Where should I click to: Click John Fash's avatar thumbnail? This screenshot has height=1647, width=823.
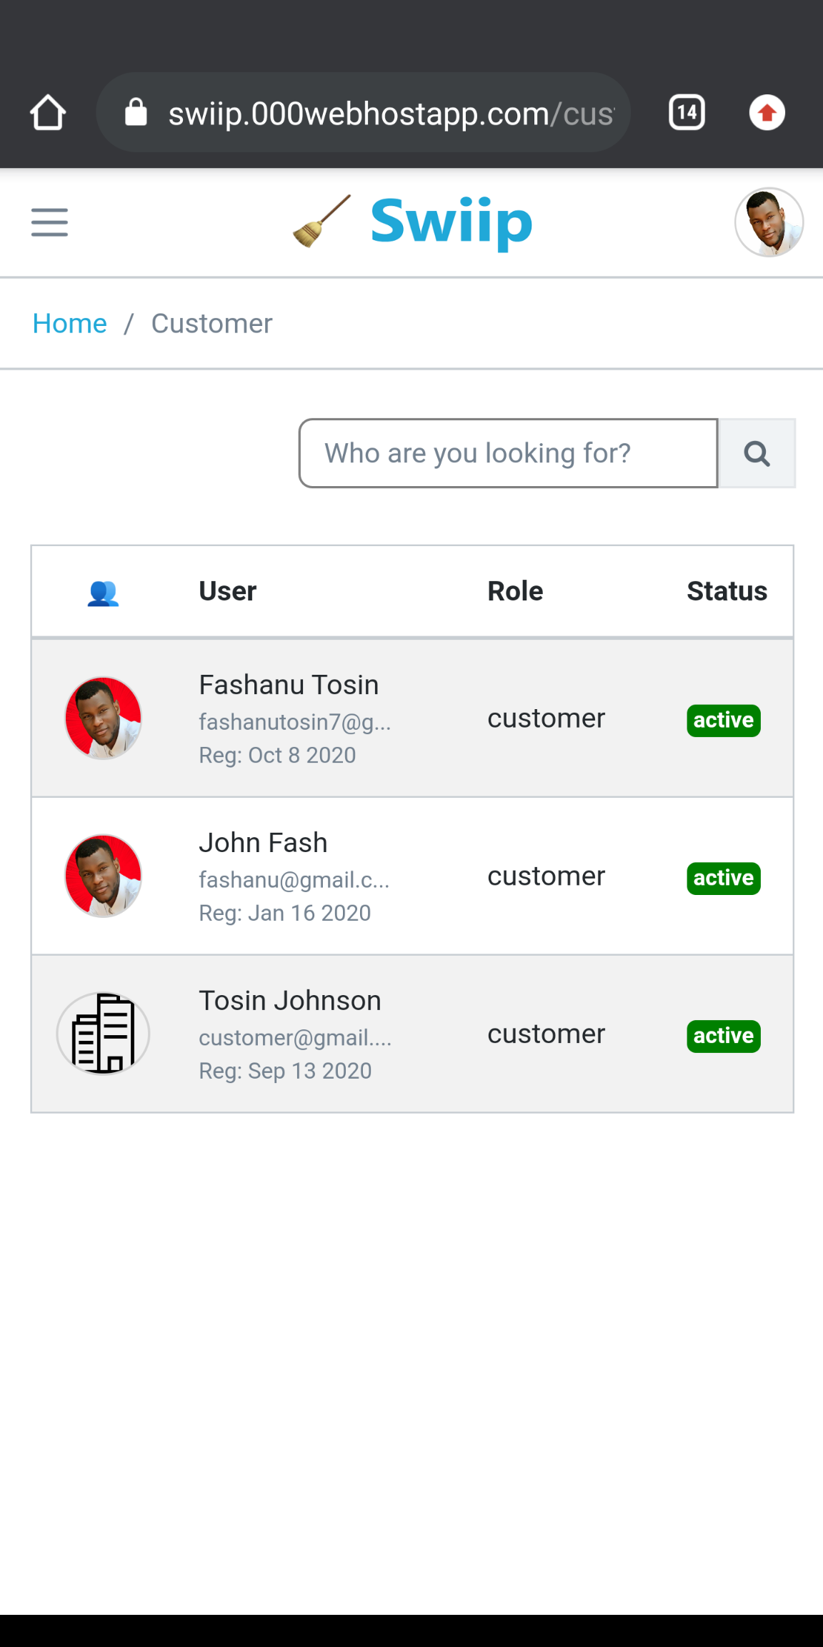pos(103,876)
